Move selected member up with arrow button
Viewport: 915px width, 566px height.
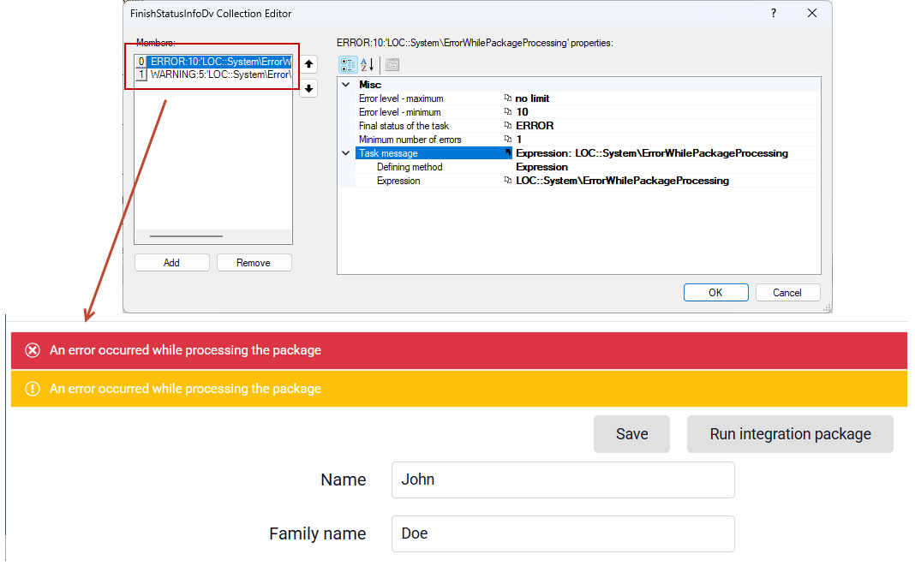pyautogui.click(x=308, y=63)
